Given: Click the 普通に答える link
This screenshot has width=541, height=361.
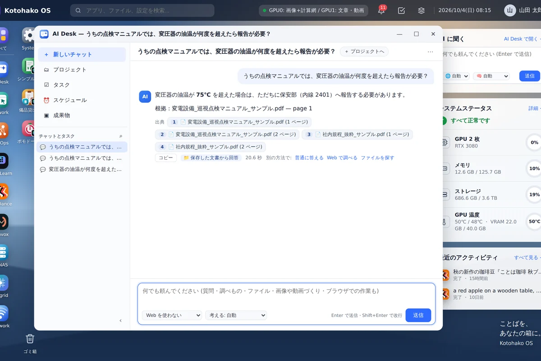Looking at the screenshot, I should tap(309, 158).
